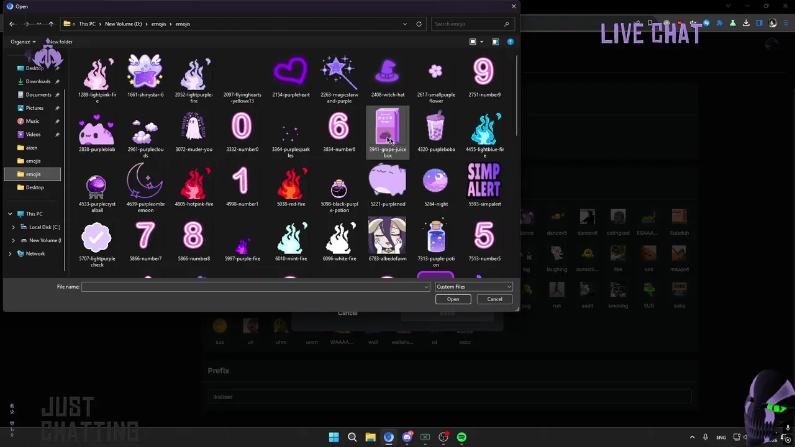795x447 pixels.
Task: Select the 4533-purplecrystalball file
Action: tap(97, 187)
